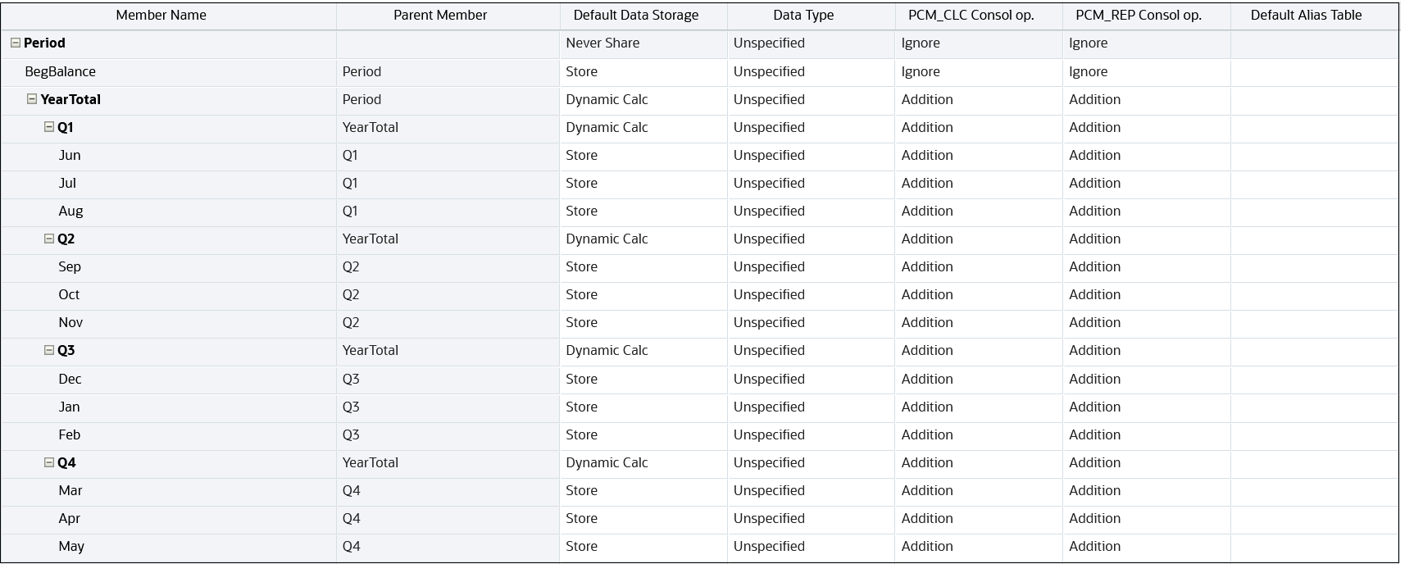
Task: Collapse the Q4 quarter node
Action: point(49,462)
